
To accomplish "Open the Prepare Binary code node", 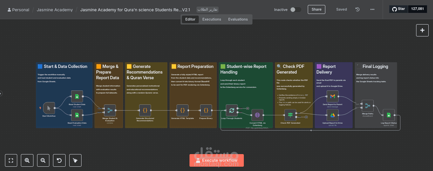I will (x=206, y=110).
